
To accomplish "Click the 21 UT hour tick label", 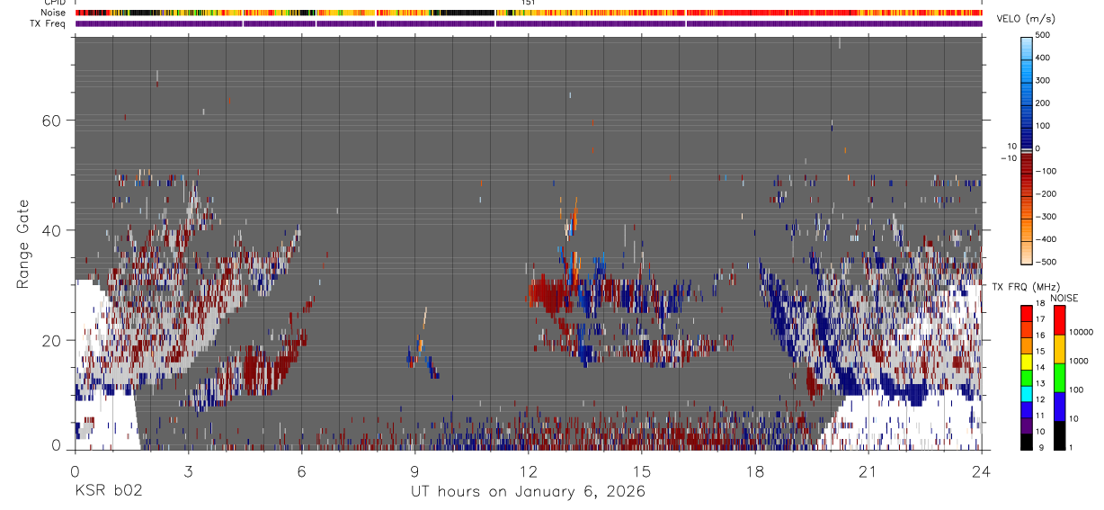I will click(x=868, y=470).
